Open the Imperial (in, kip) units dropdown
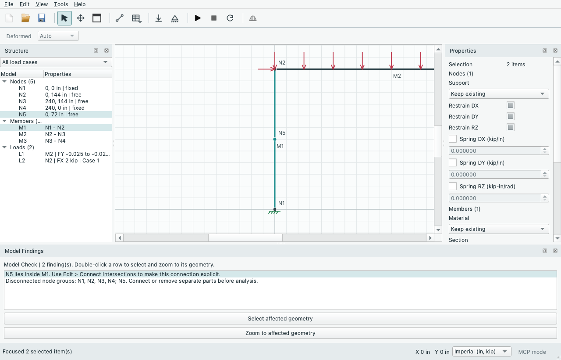Viewport: 561px width, 360px height. [x=482, y=352]
